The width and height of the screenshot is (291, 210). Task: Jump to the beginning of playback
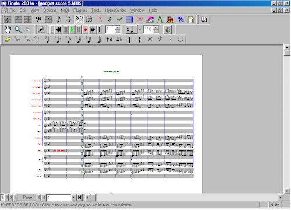(52, 30)
